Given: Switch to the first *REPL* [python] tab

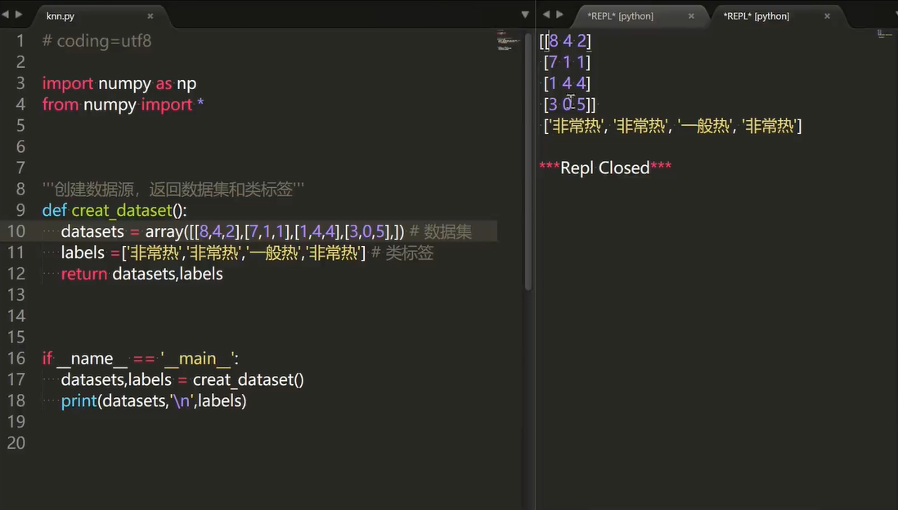Looking at the screenshot, I should [620, 16].
